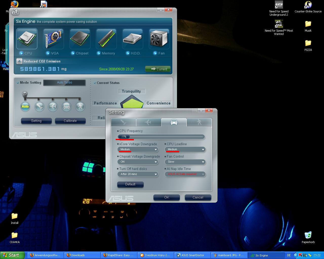Cancel the Setting dialog
Image resolution: width=324 pixels, height=259 pixels.
198,197
